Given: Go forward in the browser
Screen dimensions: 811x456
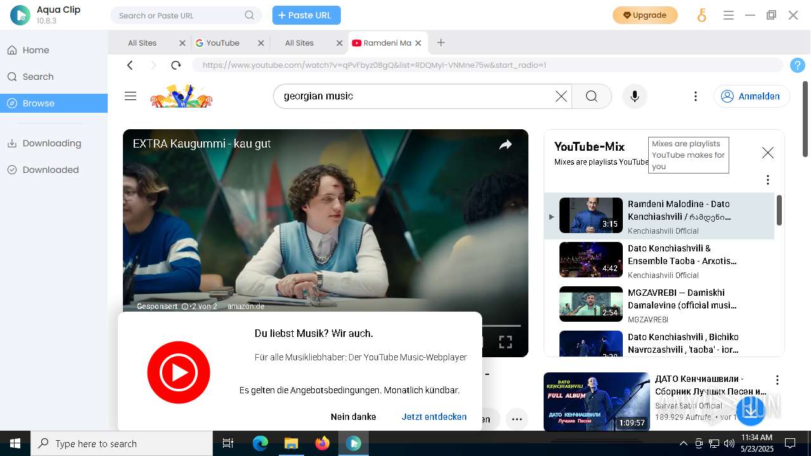Looking at the screenshot, I should (153, 65).
